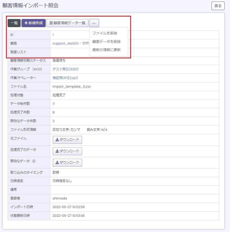This screenshot has height=232, width=230.
Task: Click the 顧客情報インポート照会 page heading
Action: (x=30, y=5)
